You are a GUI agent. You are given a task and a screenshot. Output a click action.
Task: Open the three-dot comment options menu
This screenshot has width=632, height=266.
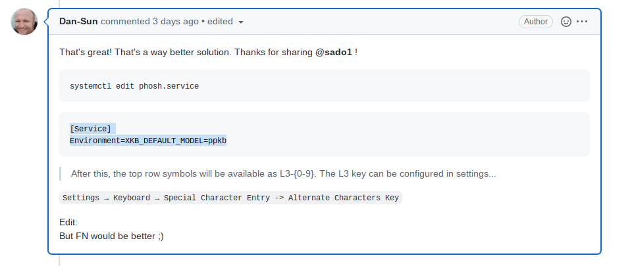[x=582, y=21]
